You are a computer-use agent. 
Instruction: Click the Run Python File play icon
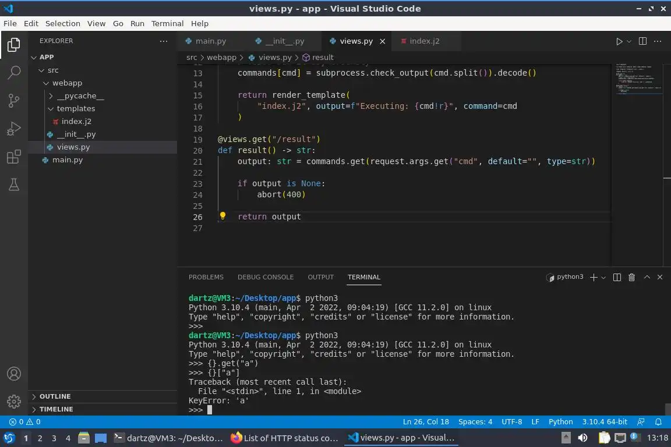619,41
